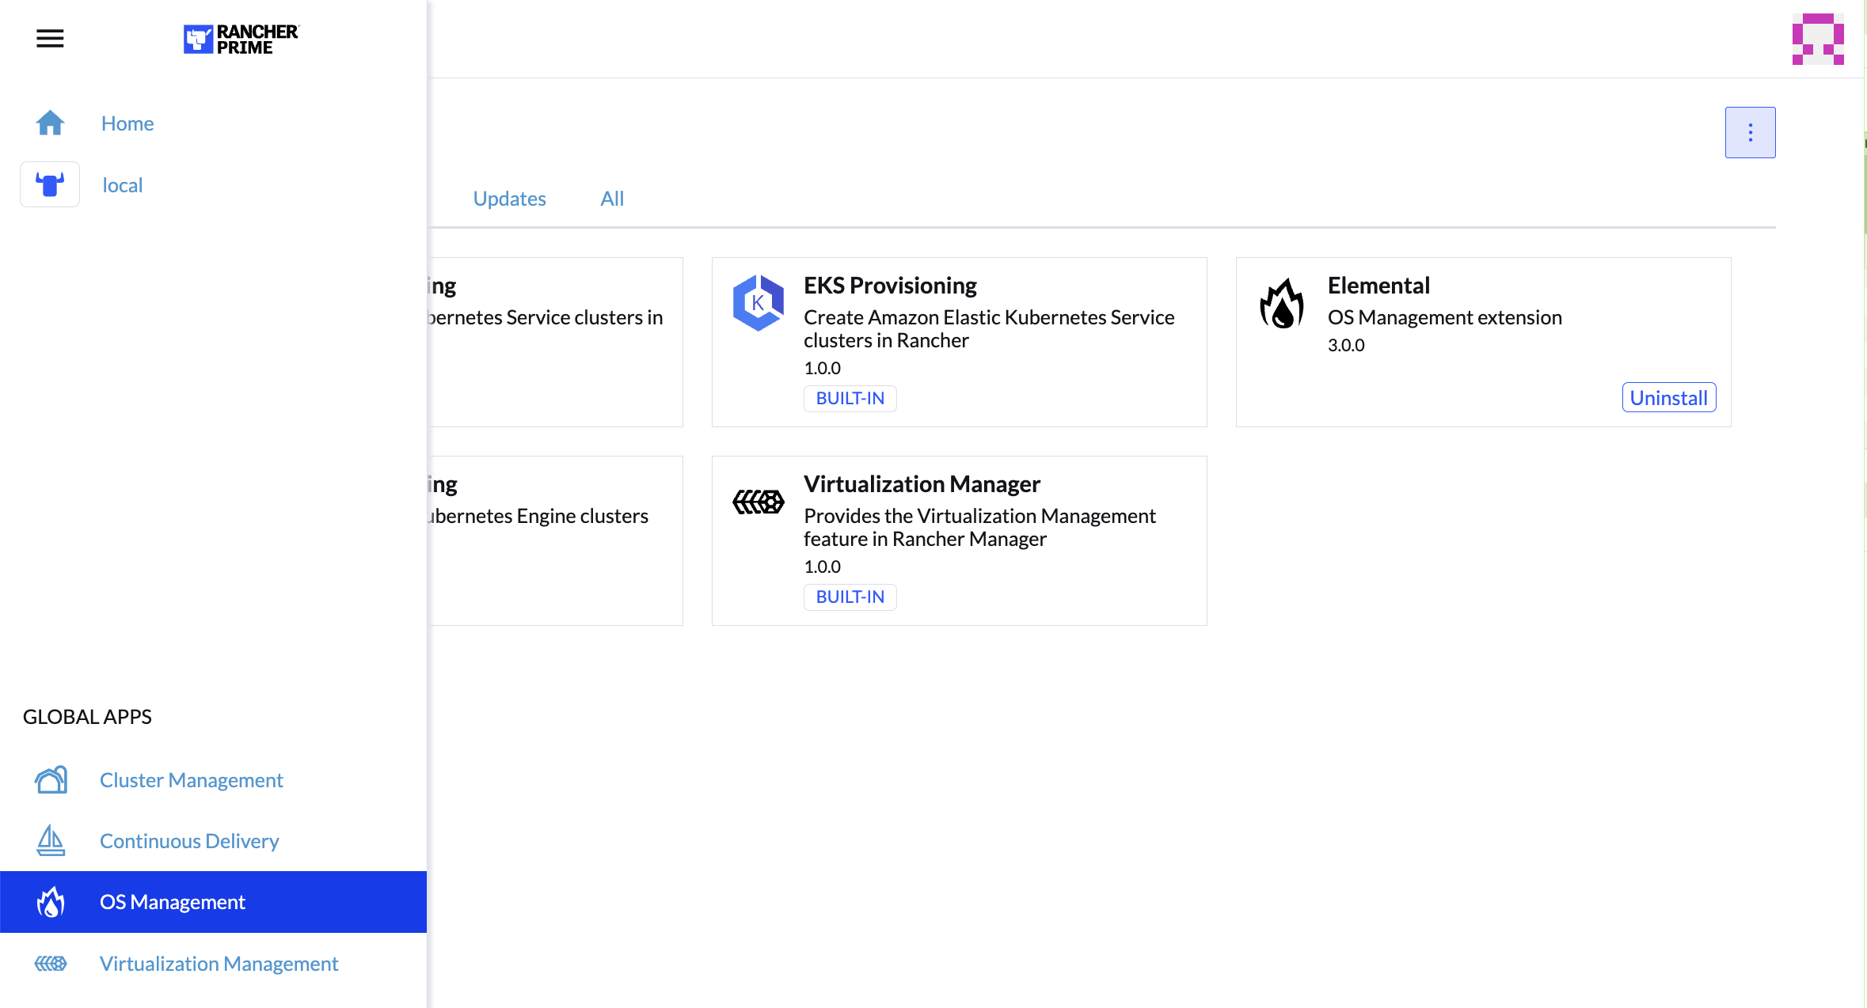The width and height of the screenshot is (1867, 1008).
Task: Open the EKS Provisioning extension card
Action: tap(890, 286)
